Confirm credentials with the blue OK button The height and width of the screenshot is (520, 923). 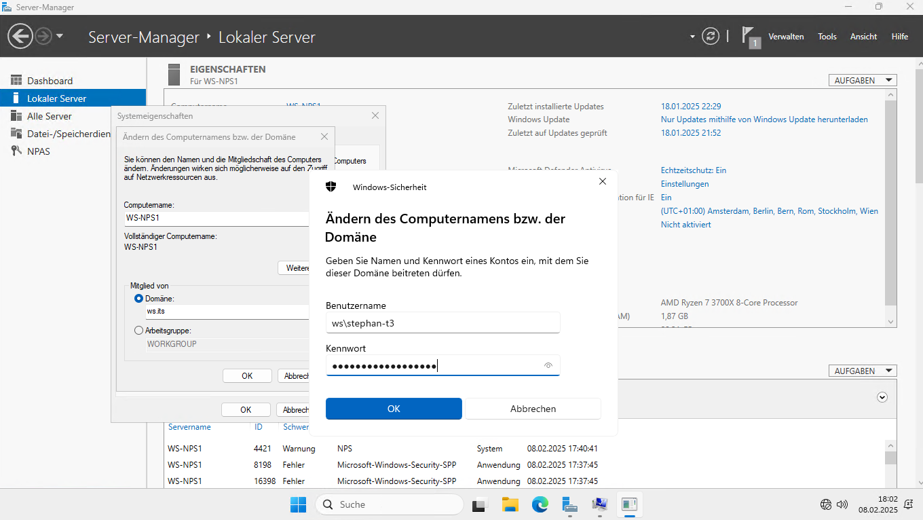[394, 409]
